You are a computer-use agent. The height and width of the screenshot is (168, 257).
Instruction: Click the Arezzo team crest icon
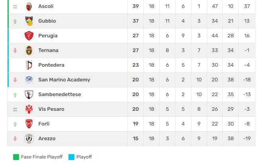(x=29, y=139)
